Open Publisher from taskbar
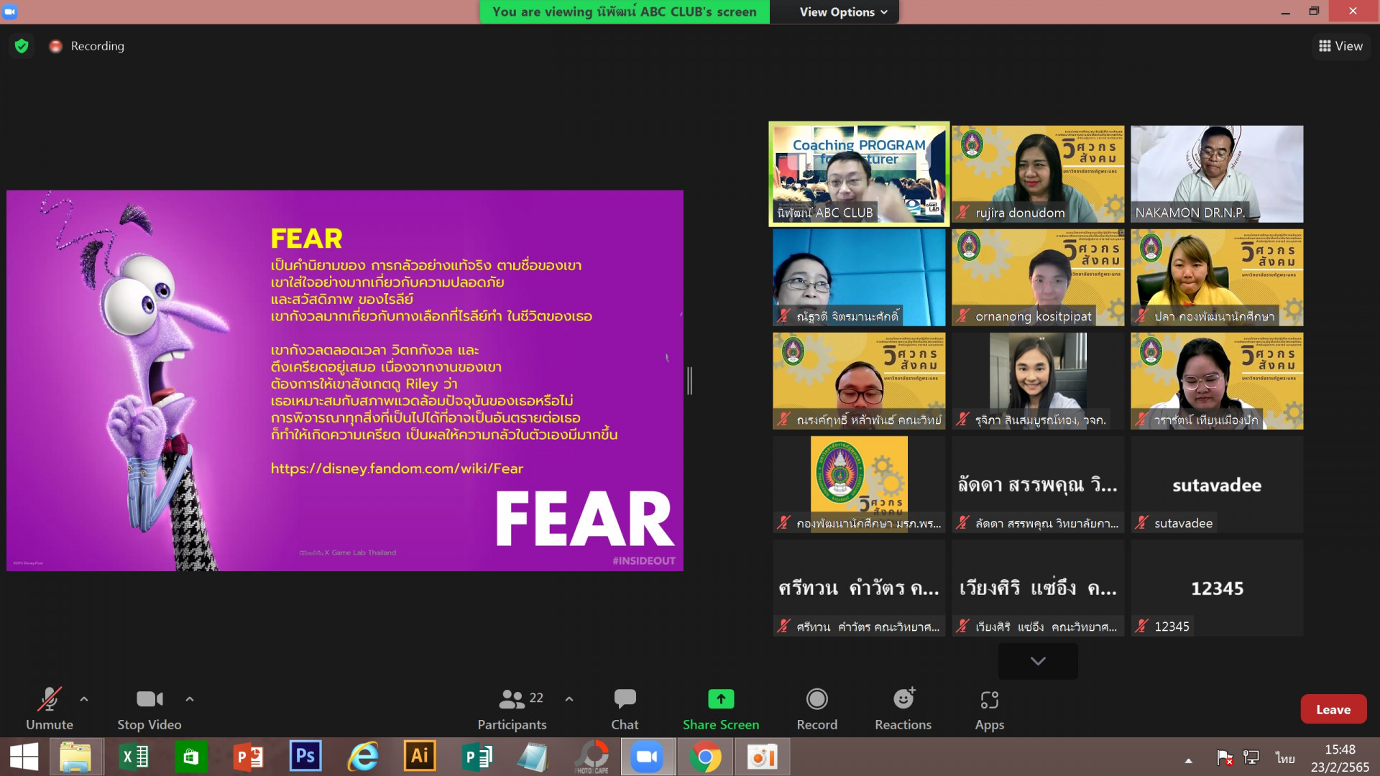Viewport: 1380px width, 776px height. (x=477, y=757)
